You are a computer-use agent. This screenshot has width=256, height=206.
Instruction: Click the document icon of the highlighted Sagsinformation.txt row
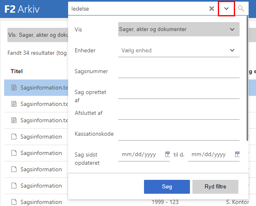point(14,87)
